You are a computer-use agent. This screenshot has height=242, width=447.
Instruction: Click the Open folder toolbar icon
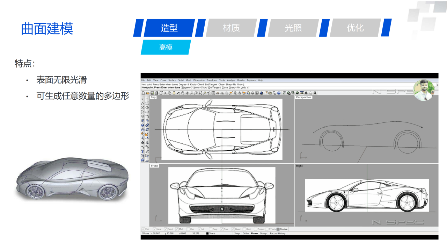(148, 93)
